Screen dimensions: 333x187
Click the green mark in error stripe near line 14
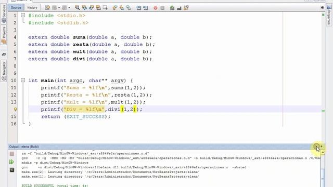click(x=323, y=111)
